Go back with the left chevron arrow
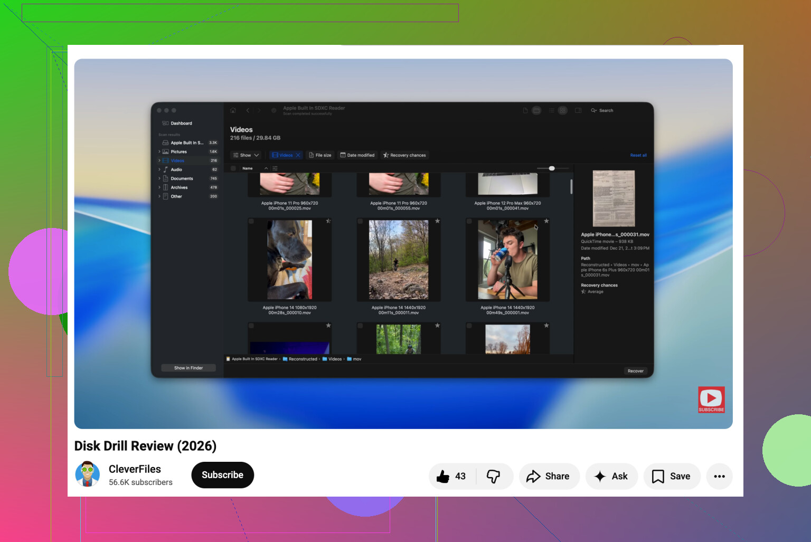 pyautogui.click(x=248, y=110)
